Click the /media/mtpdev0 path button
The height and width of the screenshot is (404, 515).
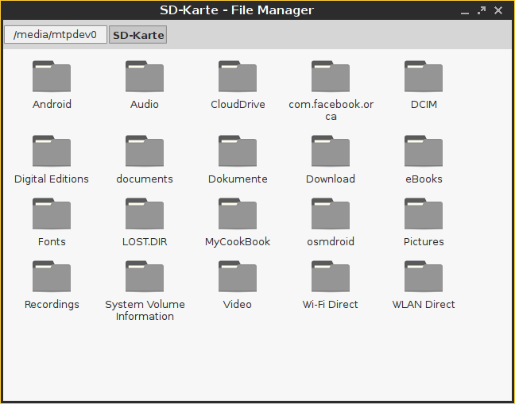[55, 35]
